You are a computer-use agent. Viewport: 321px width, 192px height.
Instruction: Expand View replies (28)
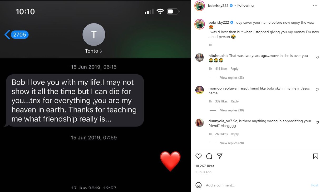pyautogui.click(x=232, y=143)
